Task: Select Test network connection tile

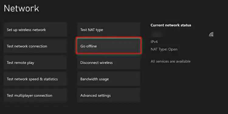Action: 35,46
